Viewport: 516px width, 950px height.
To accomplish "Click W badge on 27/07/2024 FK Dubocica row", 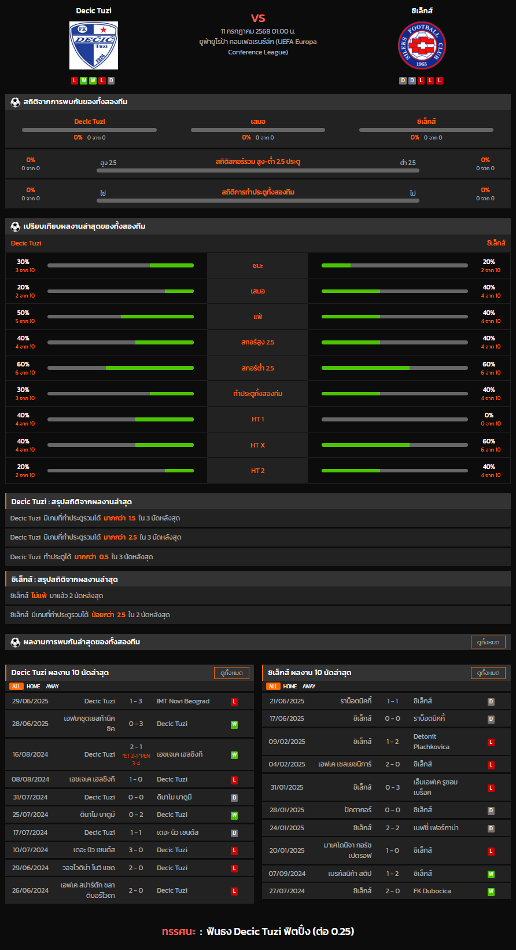I will [x=491, y=892].
